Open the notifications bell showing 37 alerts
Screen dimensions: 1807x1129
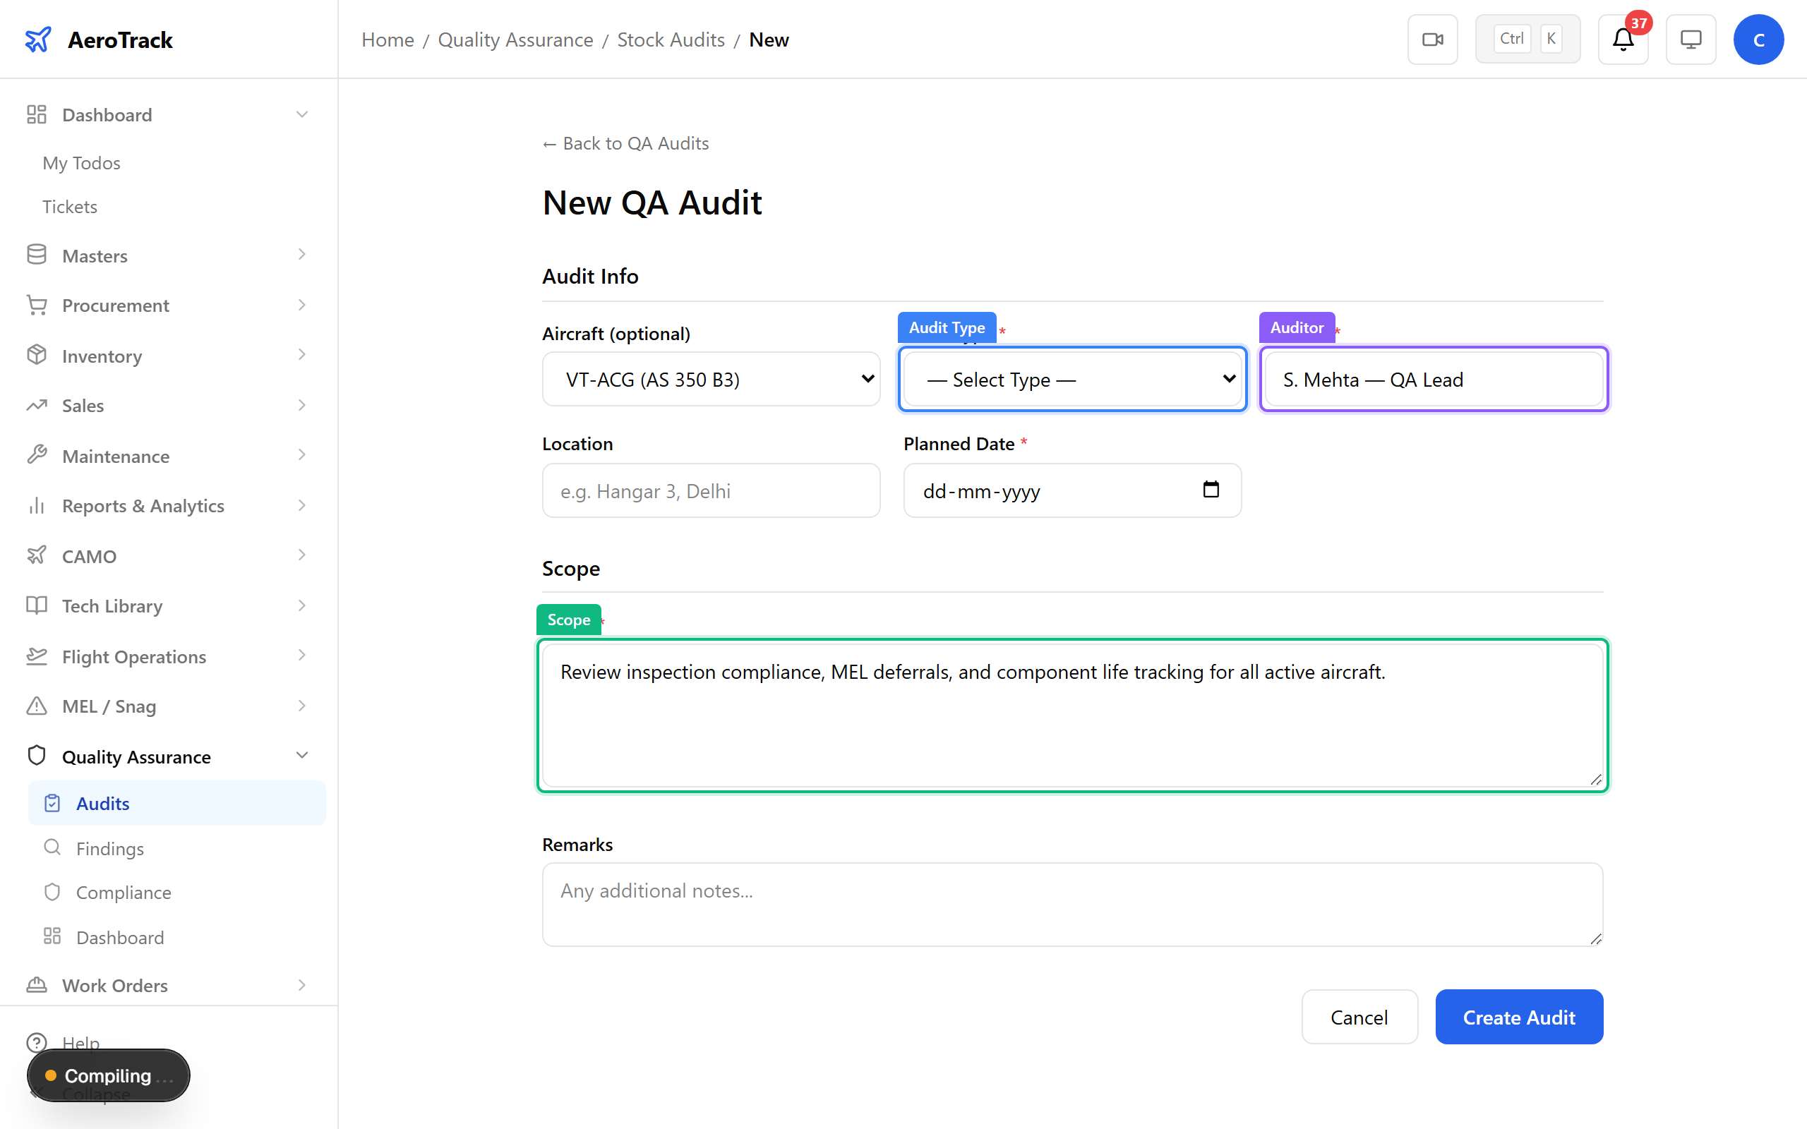tap(1623, 39)
